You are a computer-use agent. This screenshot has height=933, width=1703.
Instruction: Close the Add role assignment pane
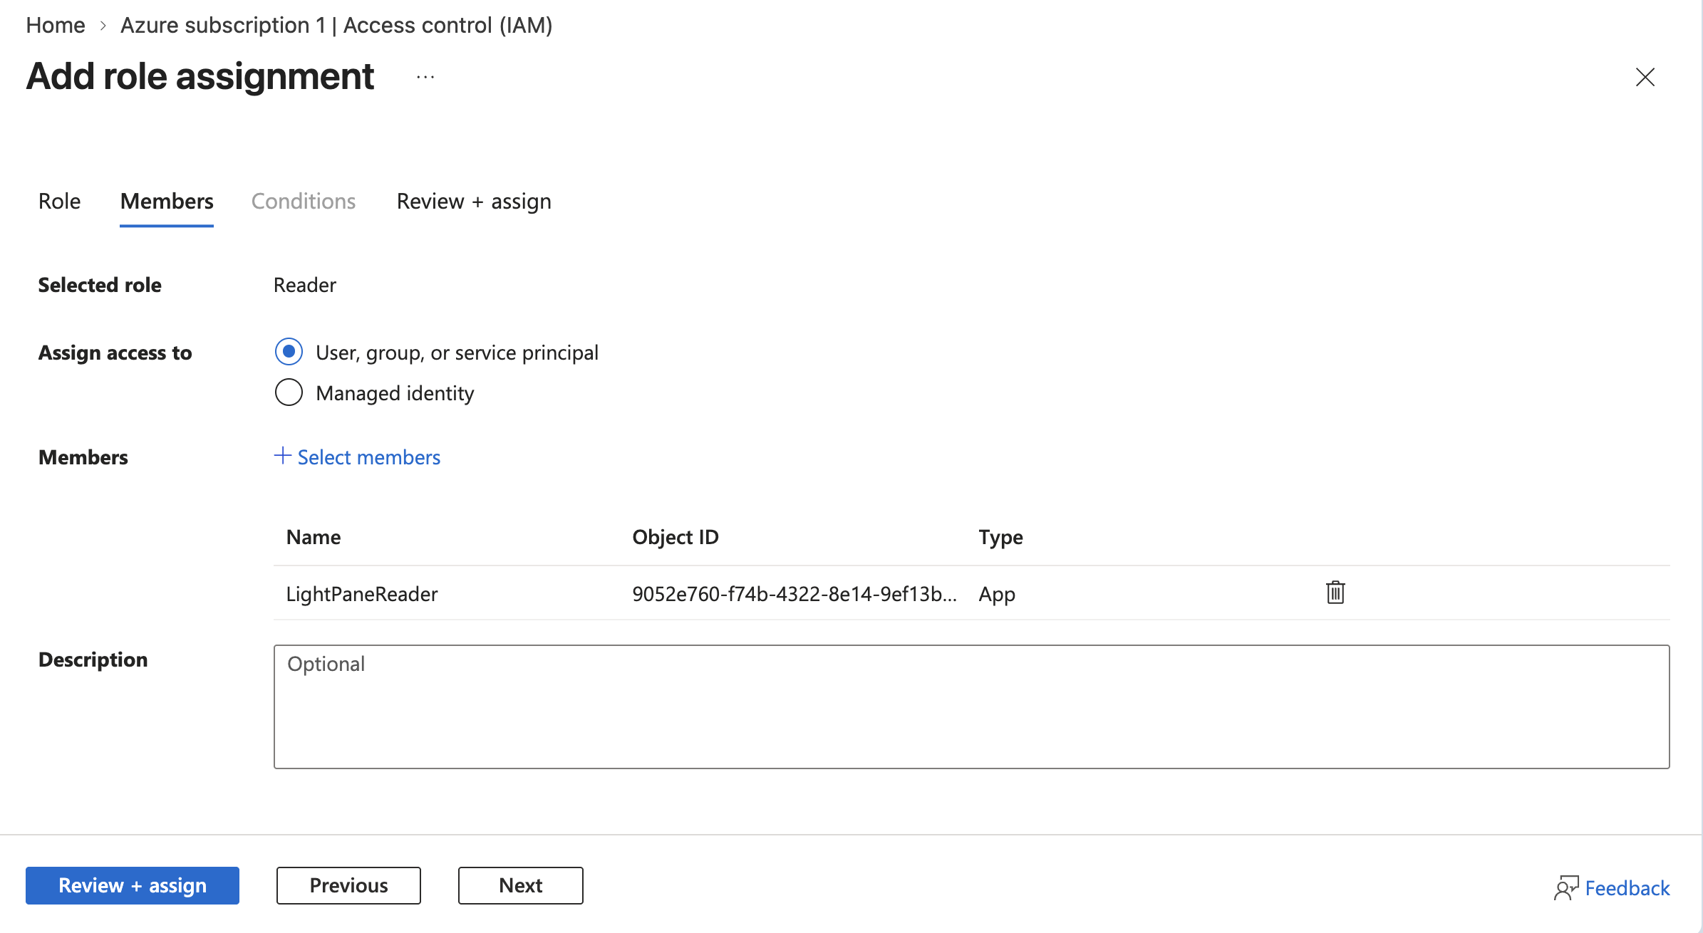click(1645, 77)
